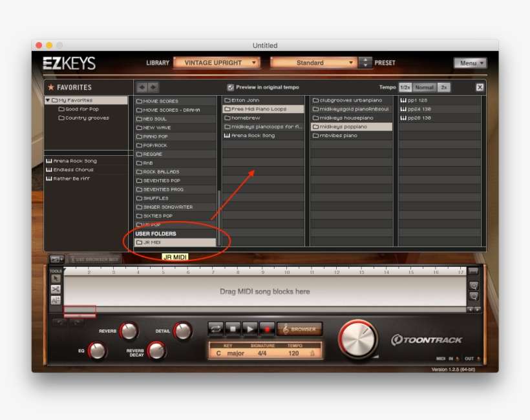Start playback with the play button

(x=249, y=329)
